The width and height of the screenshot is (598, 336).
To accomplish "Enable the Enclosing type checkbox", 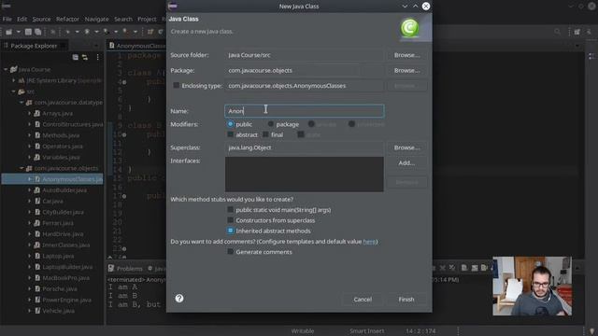I will tap(177, 85).
